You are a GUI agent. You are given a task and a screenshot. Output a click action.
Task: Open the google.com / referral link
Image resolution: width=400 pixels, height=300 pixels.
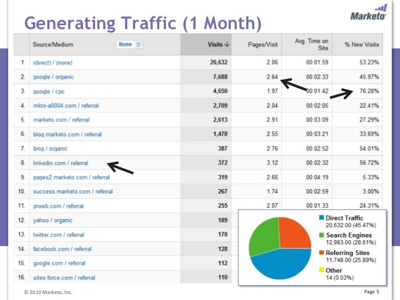(x=59, y=263)
